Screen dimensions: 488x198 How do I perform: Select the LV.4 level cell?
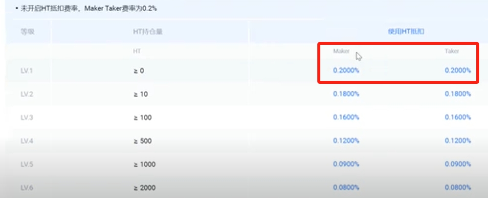point(27,141)
